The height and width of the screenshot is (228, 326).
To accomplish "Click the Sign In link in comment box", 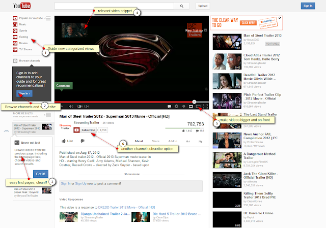I will (x=66, y=184).
